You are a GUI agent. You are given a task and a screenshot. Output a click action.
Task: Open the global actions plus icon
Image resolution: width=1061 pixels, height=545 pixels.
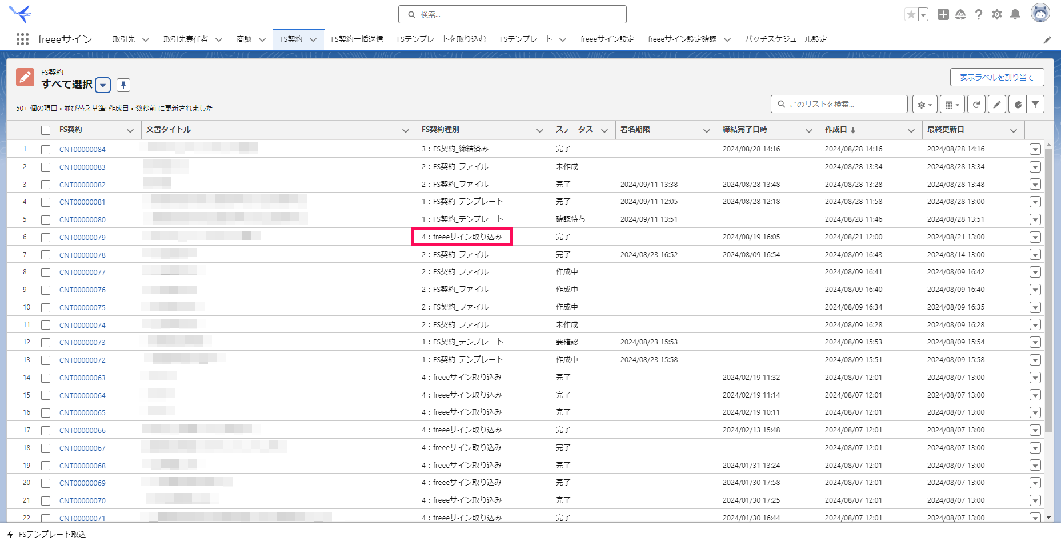click(x=943, y=14)
